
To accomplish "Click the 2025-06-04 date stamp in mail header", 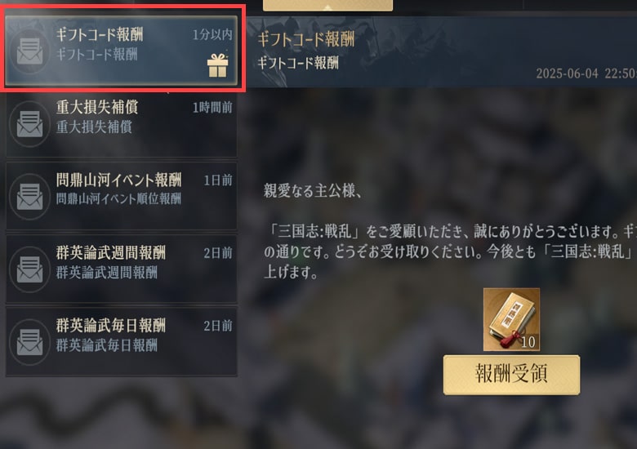I will coord(567,73).
